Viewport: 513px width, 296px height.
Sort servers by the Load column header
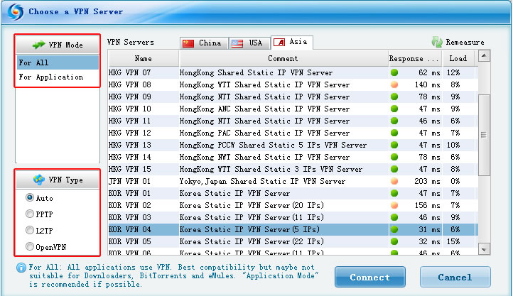[460, 58]
